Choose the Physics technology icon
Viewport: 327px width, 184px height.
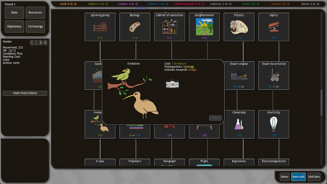coord(239,27)
